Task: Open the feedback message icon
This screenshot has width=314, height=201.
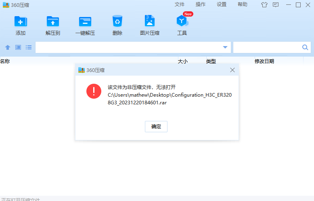Action: coord(276,4)
